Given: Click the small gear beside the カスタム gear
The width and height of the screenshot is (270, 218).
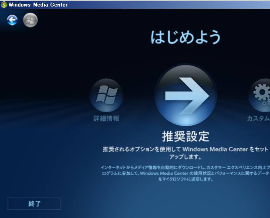Looking at the screenshot, I should (265, 103).
